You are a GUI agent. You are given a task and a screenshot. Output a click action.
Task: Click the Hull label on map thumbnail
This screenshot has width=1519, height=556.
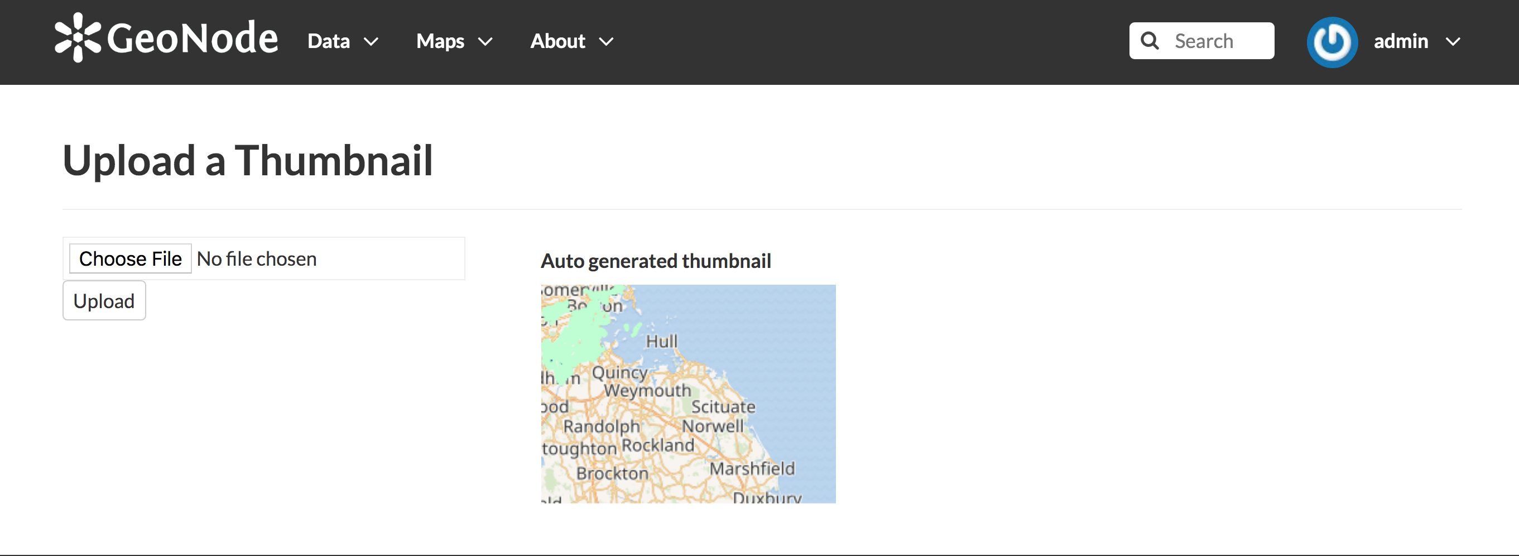tap(662, 342)
